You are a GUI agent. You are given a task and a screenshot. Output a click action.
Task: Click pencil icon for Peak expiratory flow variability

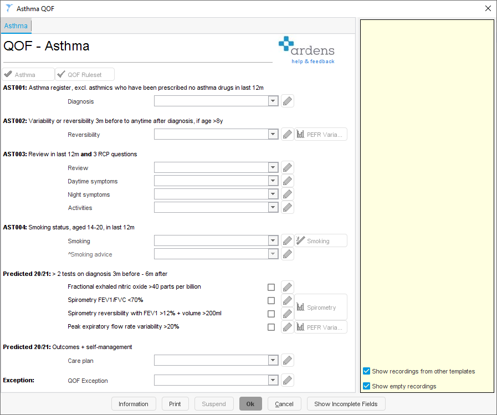[288, 327]
